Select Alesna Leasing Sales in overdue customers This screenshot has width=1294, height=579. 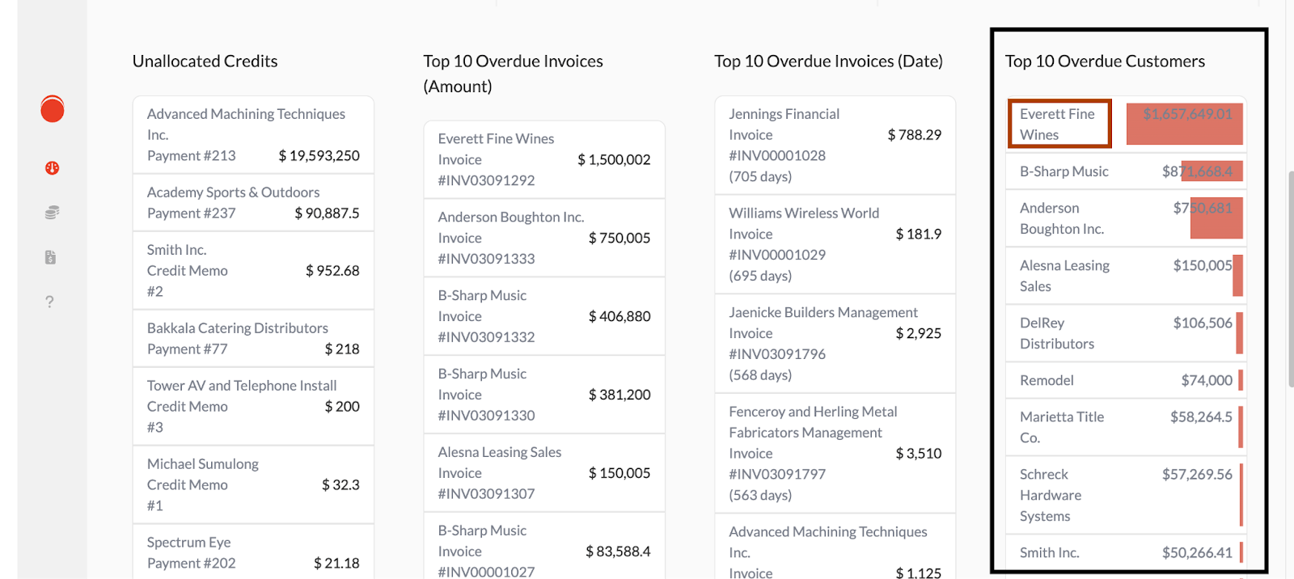point(1126,276)
